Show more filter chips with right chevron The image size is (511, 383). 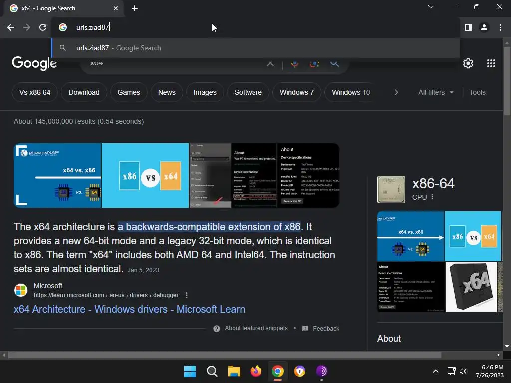point(396,92)
